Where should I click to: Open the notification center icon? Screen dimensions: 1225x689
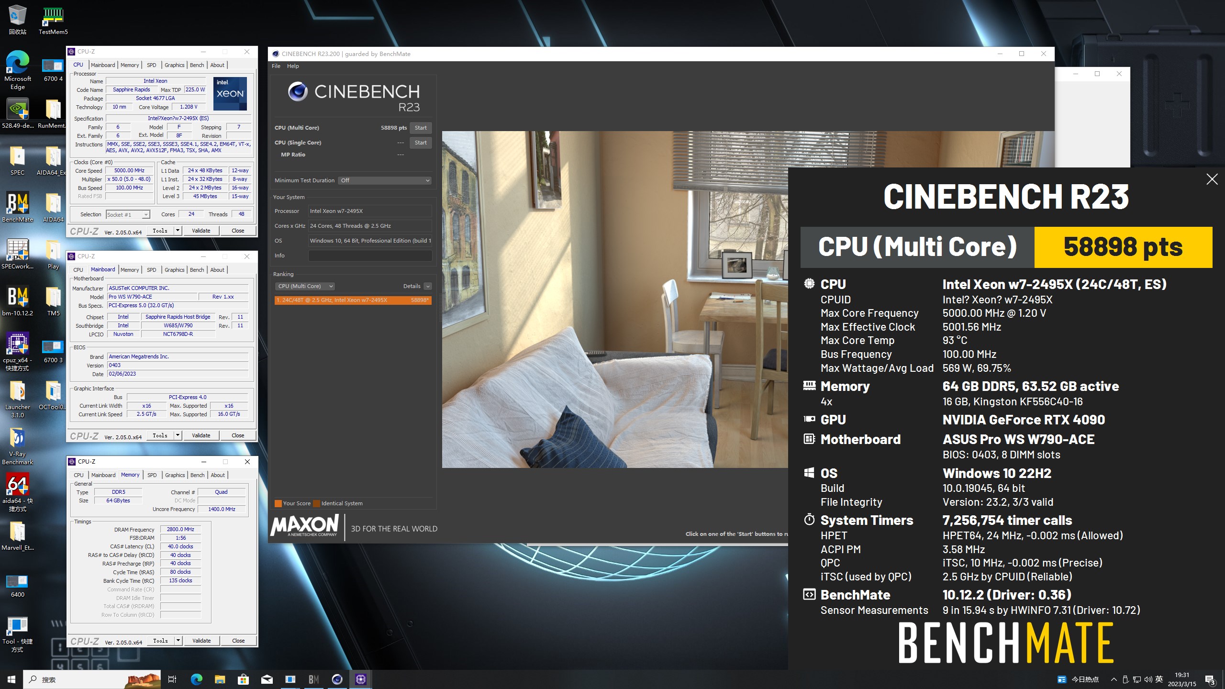point(1210,679)
